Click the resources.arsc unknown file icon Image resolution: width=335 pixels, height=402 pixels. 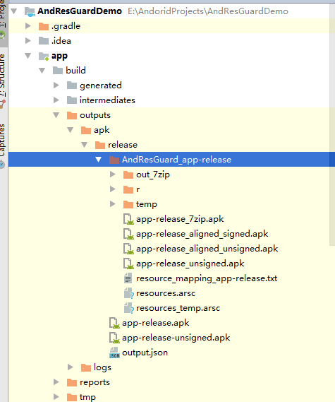coord(129,294)
